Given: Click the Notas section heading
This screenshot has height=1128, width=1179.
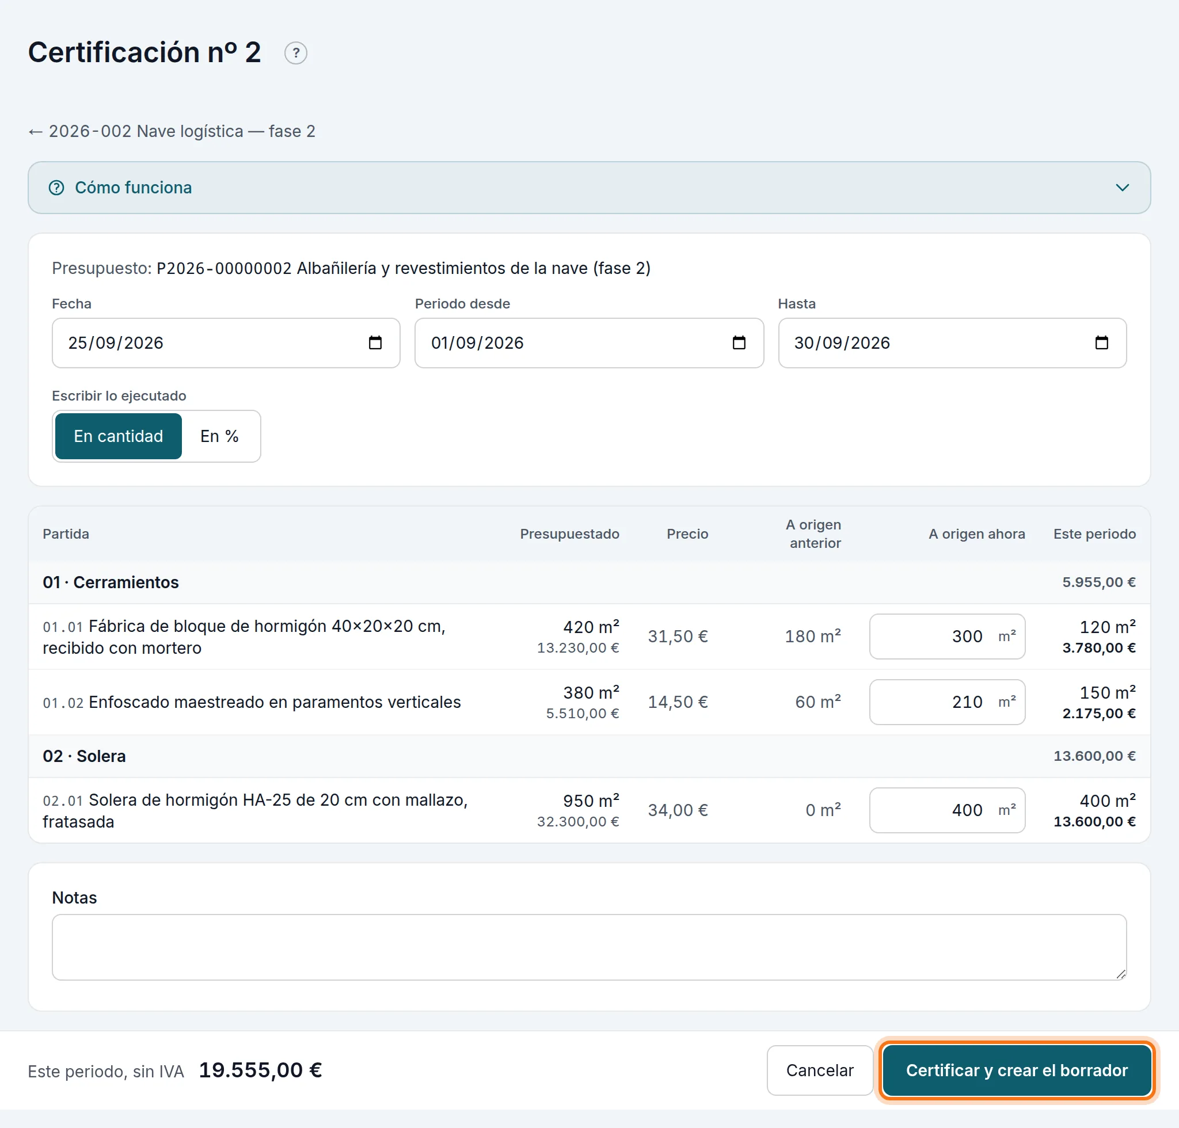Looking at the screenshot, I should coord(75,898).
